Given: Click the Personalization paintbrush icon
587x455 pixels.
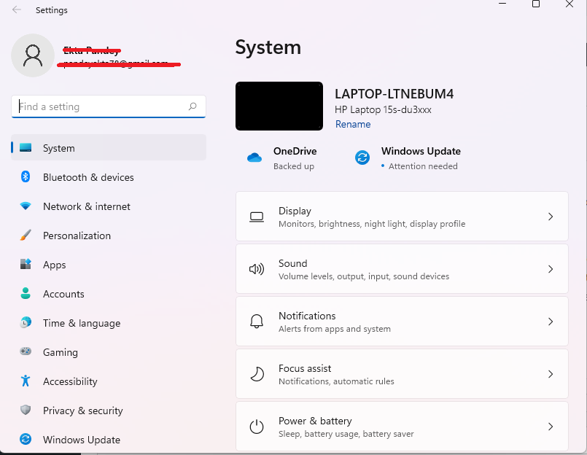Looking at the screenshot, I should (26, 236).
